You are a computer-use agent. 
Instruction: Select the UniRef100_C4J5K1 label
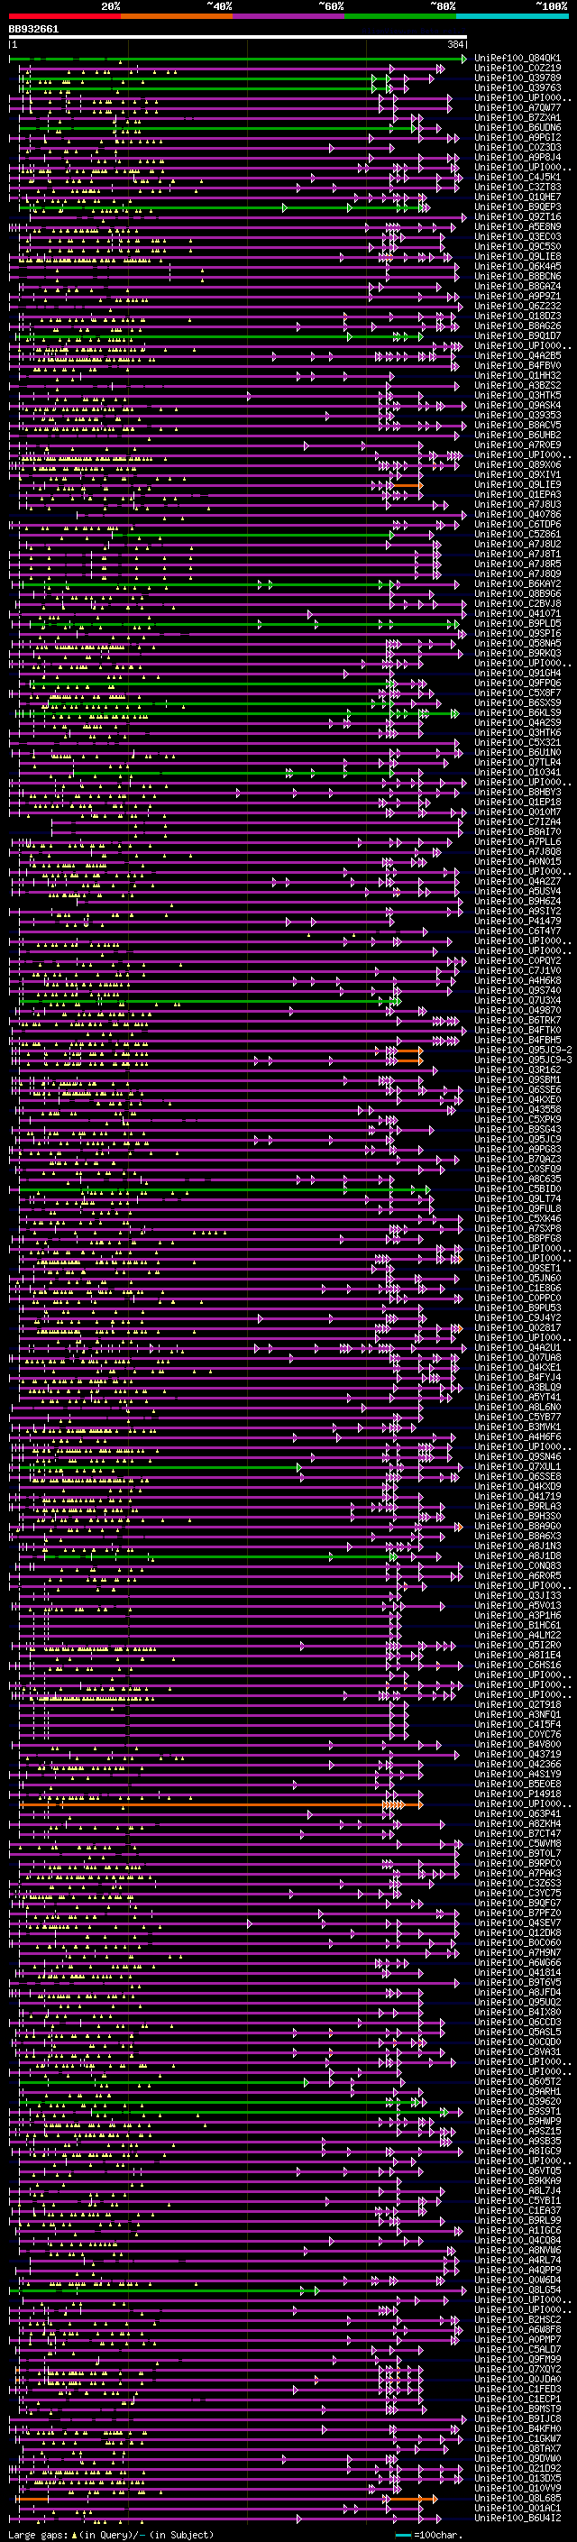(517, 178)
